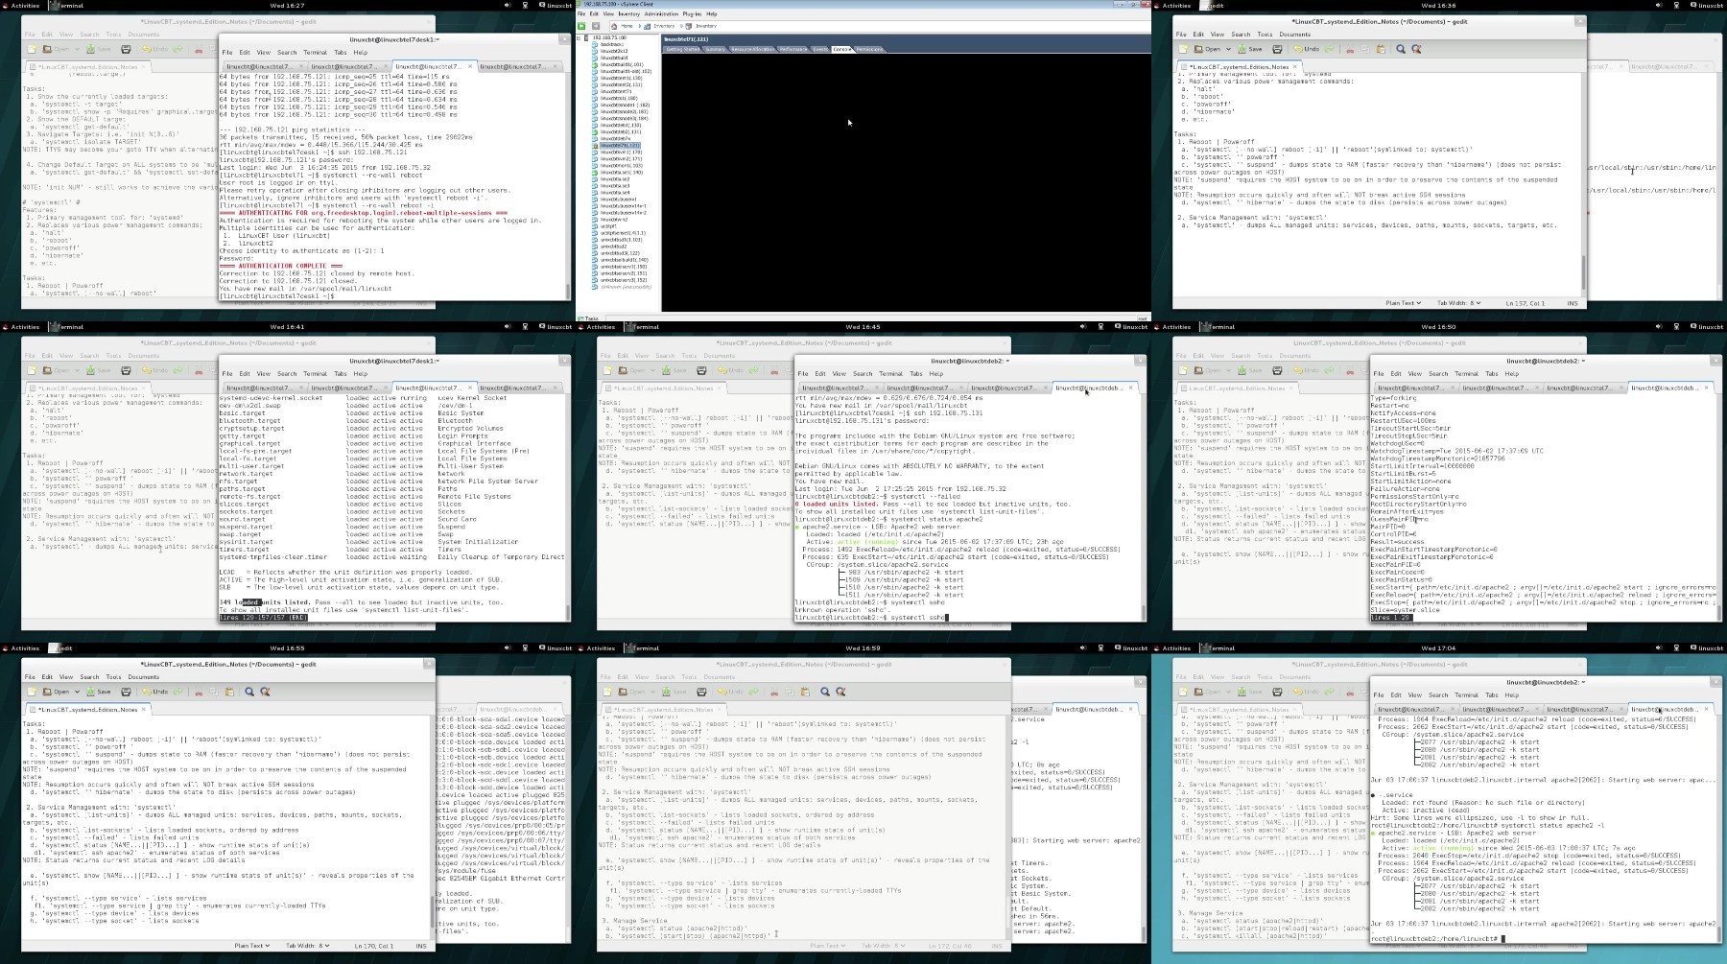Screen dimensions: 1727x964
Task: Open the Console tab in vSphere Client
Action: pos(841,49)
